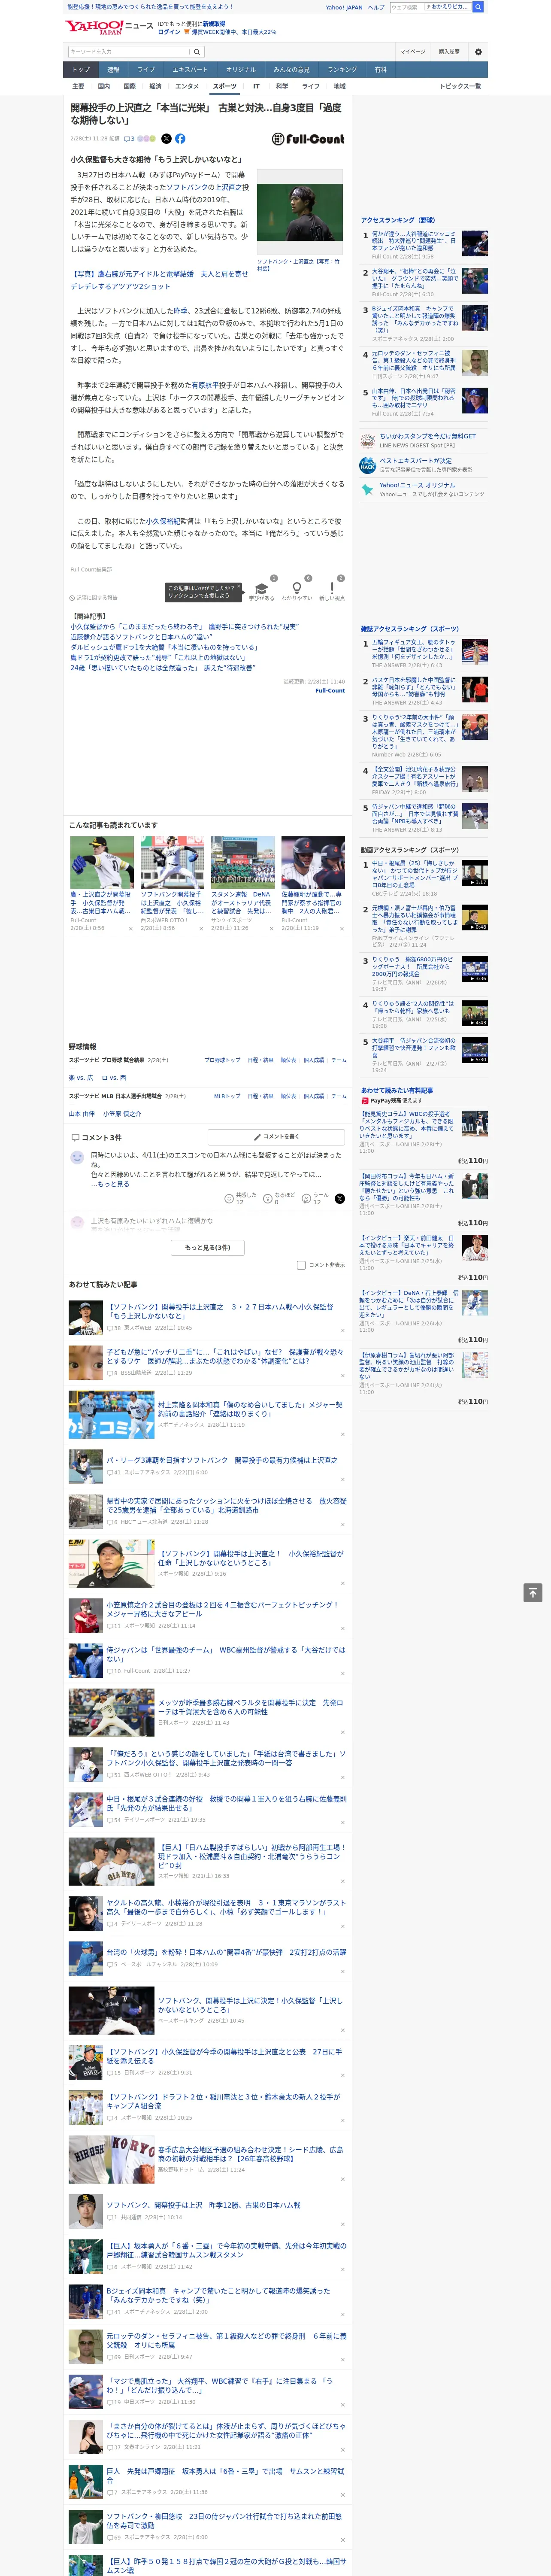This screenshot has height=2576, width=551.
Task: Open the Yahoo! JAPAN news logo
Action: point(109,27)
